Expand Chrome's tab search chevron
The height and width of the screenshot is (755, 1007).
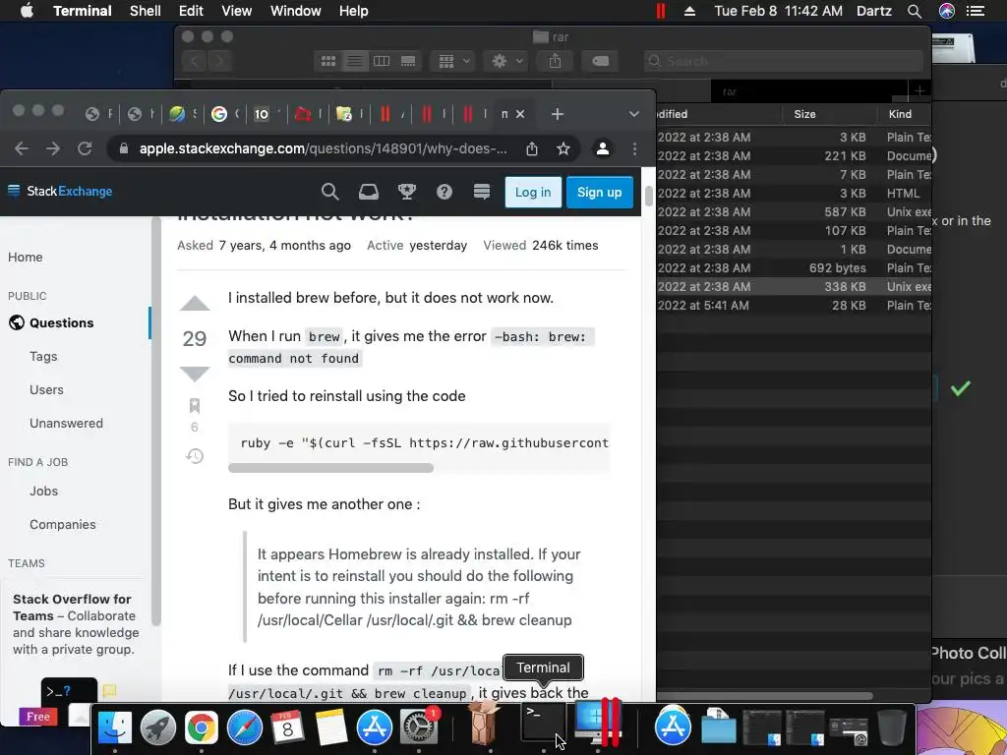pos(634,114)
